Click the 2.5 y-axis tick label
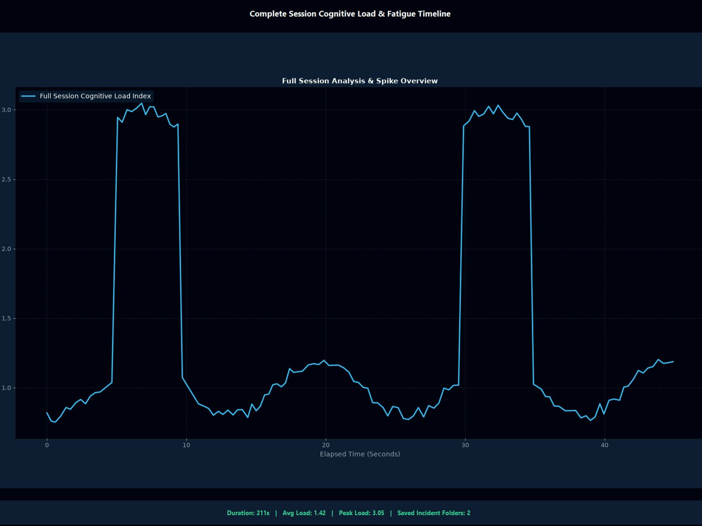Image resolution: width=702 pixels, height=526 pixels. [x=6, y=179]
